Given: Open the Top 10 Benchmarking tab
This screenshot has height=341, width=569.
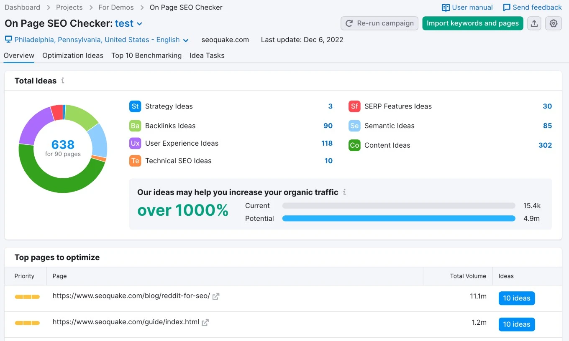Looking at the screenshot, I should [x=146, y=56].
